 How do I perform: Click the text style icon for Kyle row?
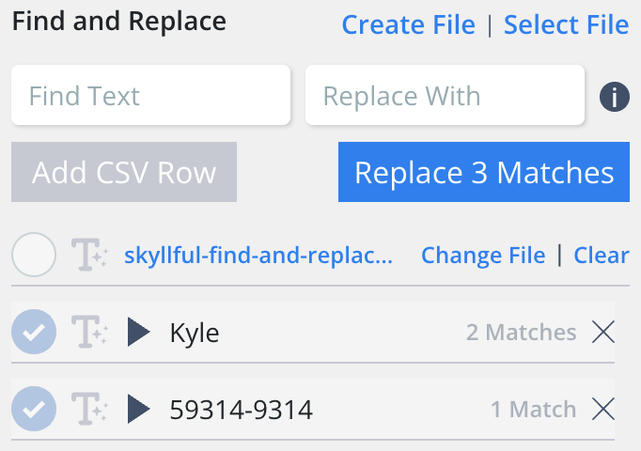89,332
